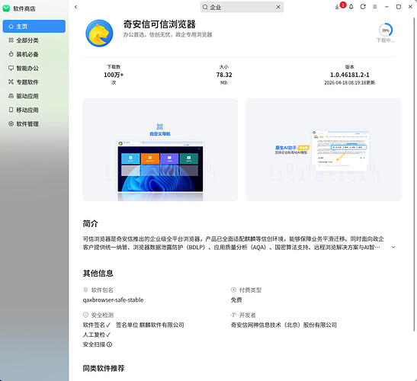Click the version 1.0.46181.2-1 text
Image resolution: width=417 pixels, height=381 pixels.
[x=349, y=75]
